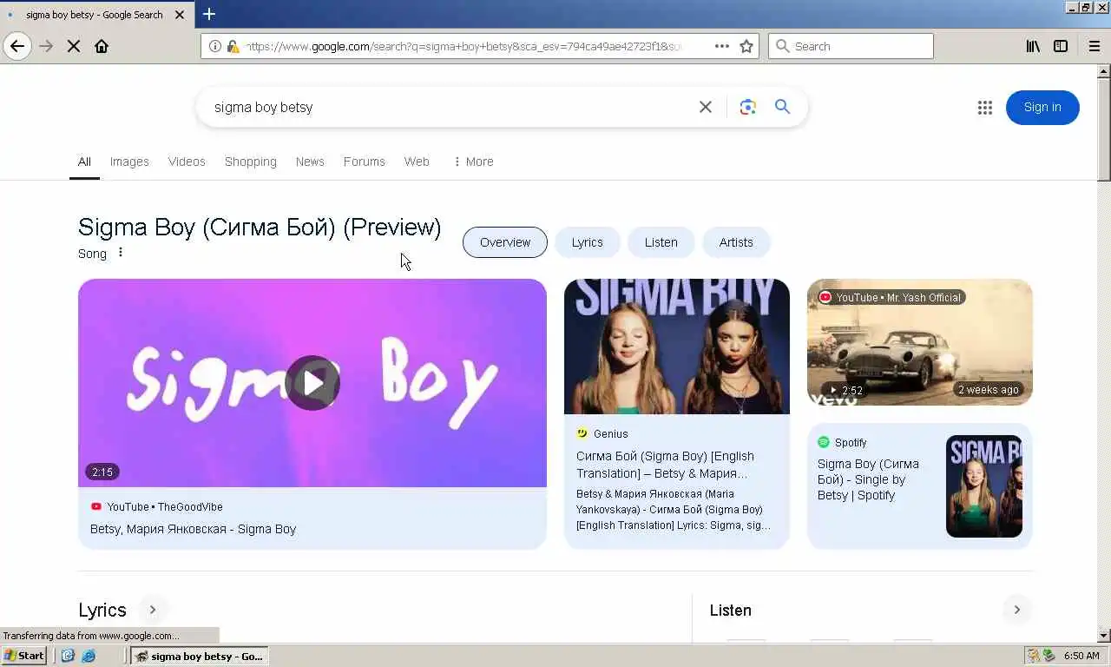Screen dimensions: 1111x667
Task: Click the Sign in button
Action: click(x=1042, y=108)
